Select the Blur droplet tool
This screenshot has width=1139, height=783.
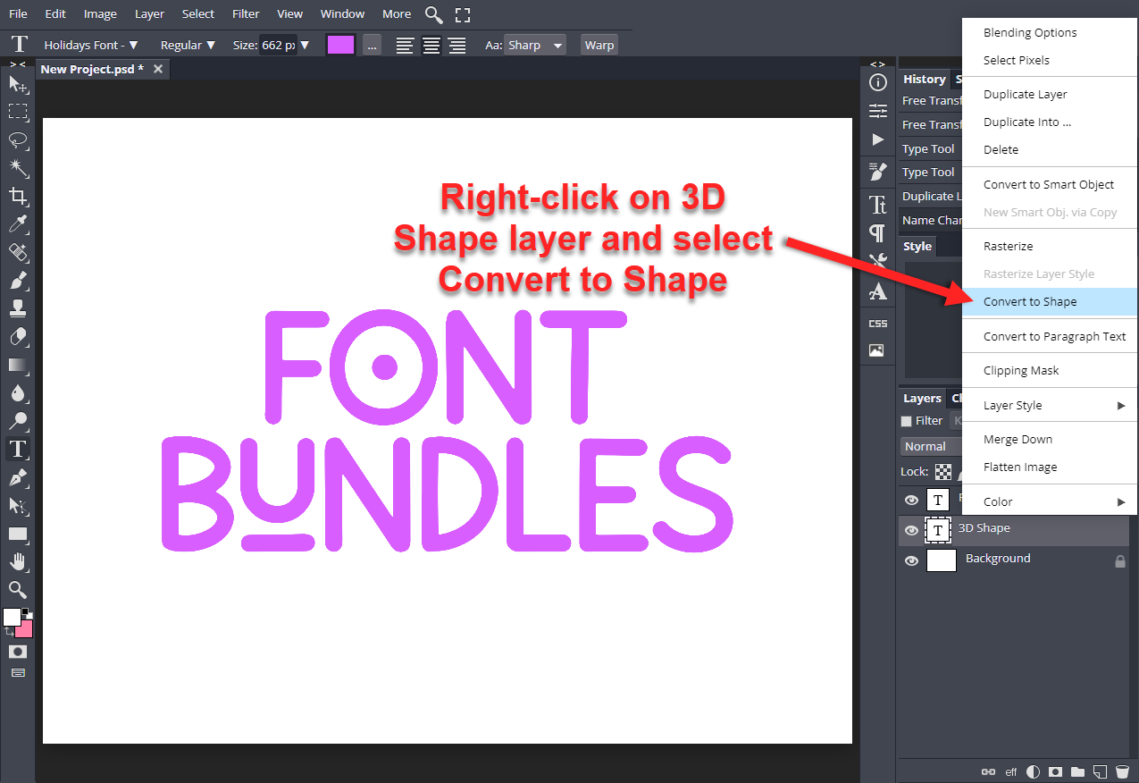18,393
